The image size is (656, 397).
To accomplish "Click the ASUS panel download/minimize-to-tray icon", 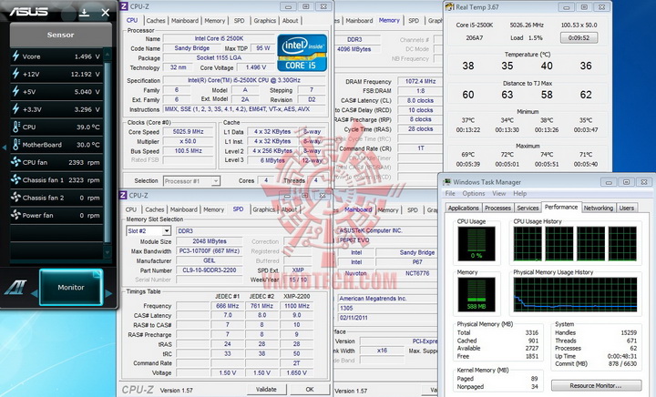I will tap(84, 13).
